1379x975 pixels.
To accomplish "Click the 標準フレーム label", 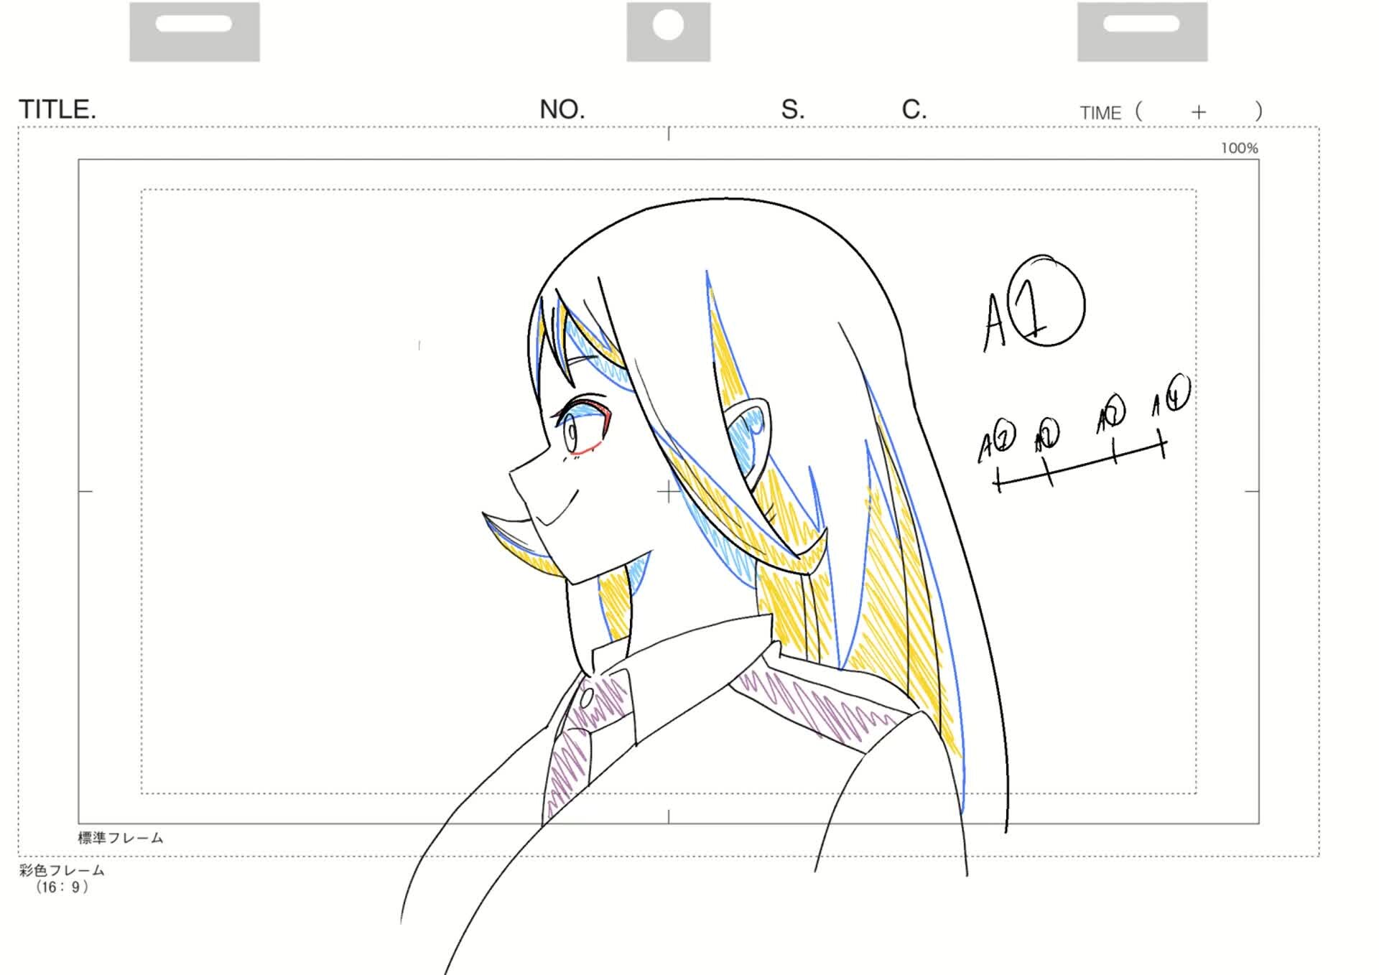I will [121, 838].
